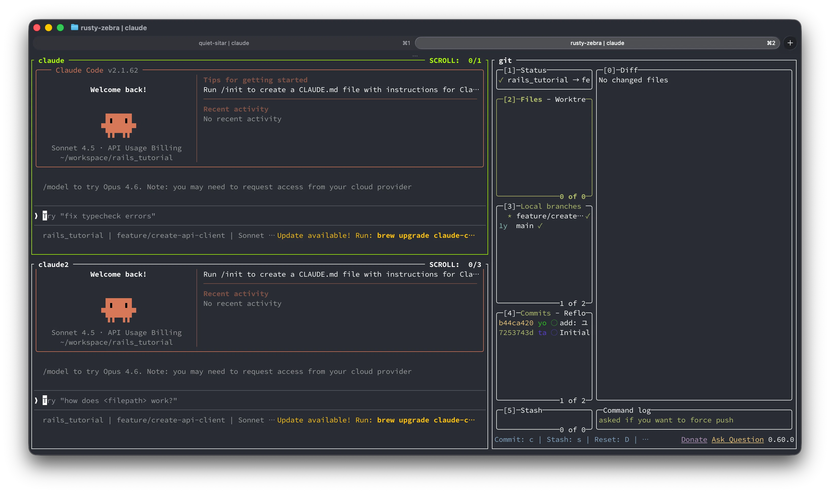Select the rusty-zebra | claude tab

pos(597,43)
